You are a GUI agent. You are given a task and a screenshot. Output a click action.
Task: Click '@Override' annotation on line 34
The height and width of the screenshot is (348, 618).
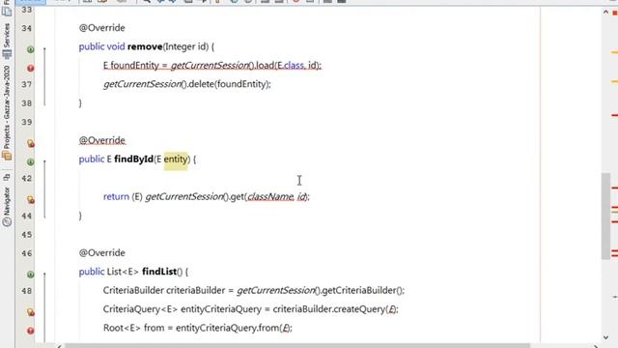coord(102,28)
